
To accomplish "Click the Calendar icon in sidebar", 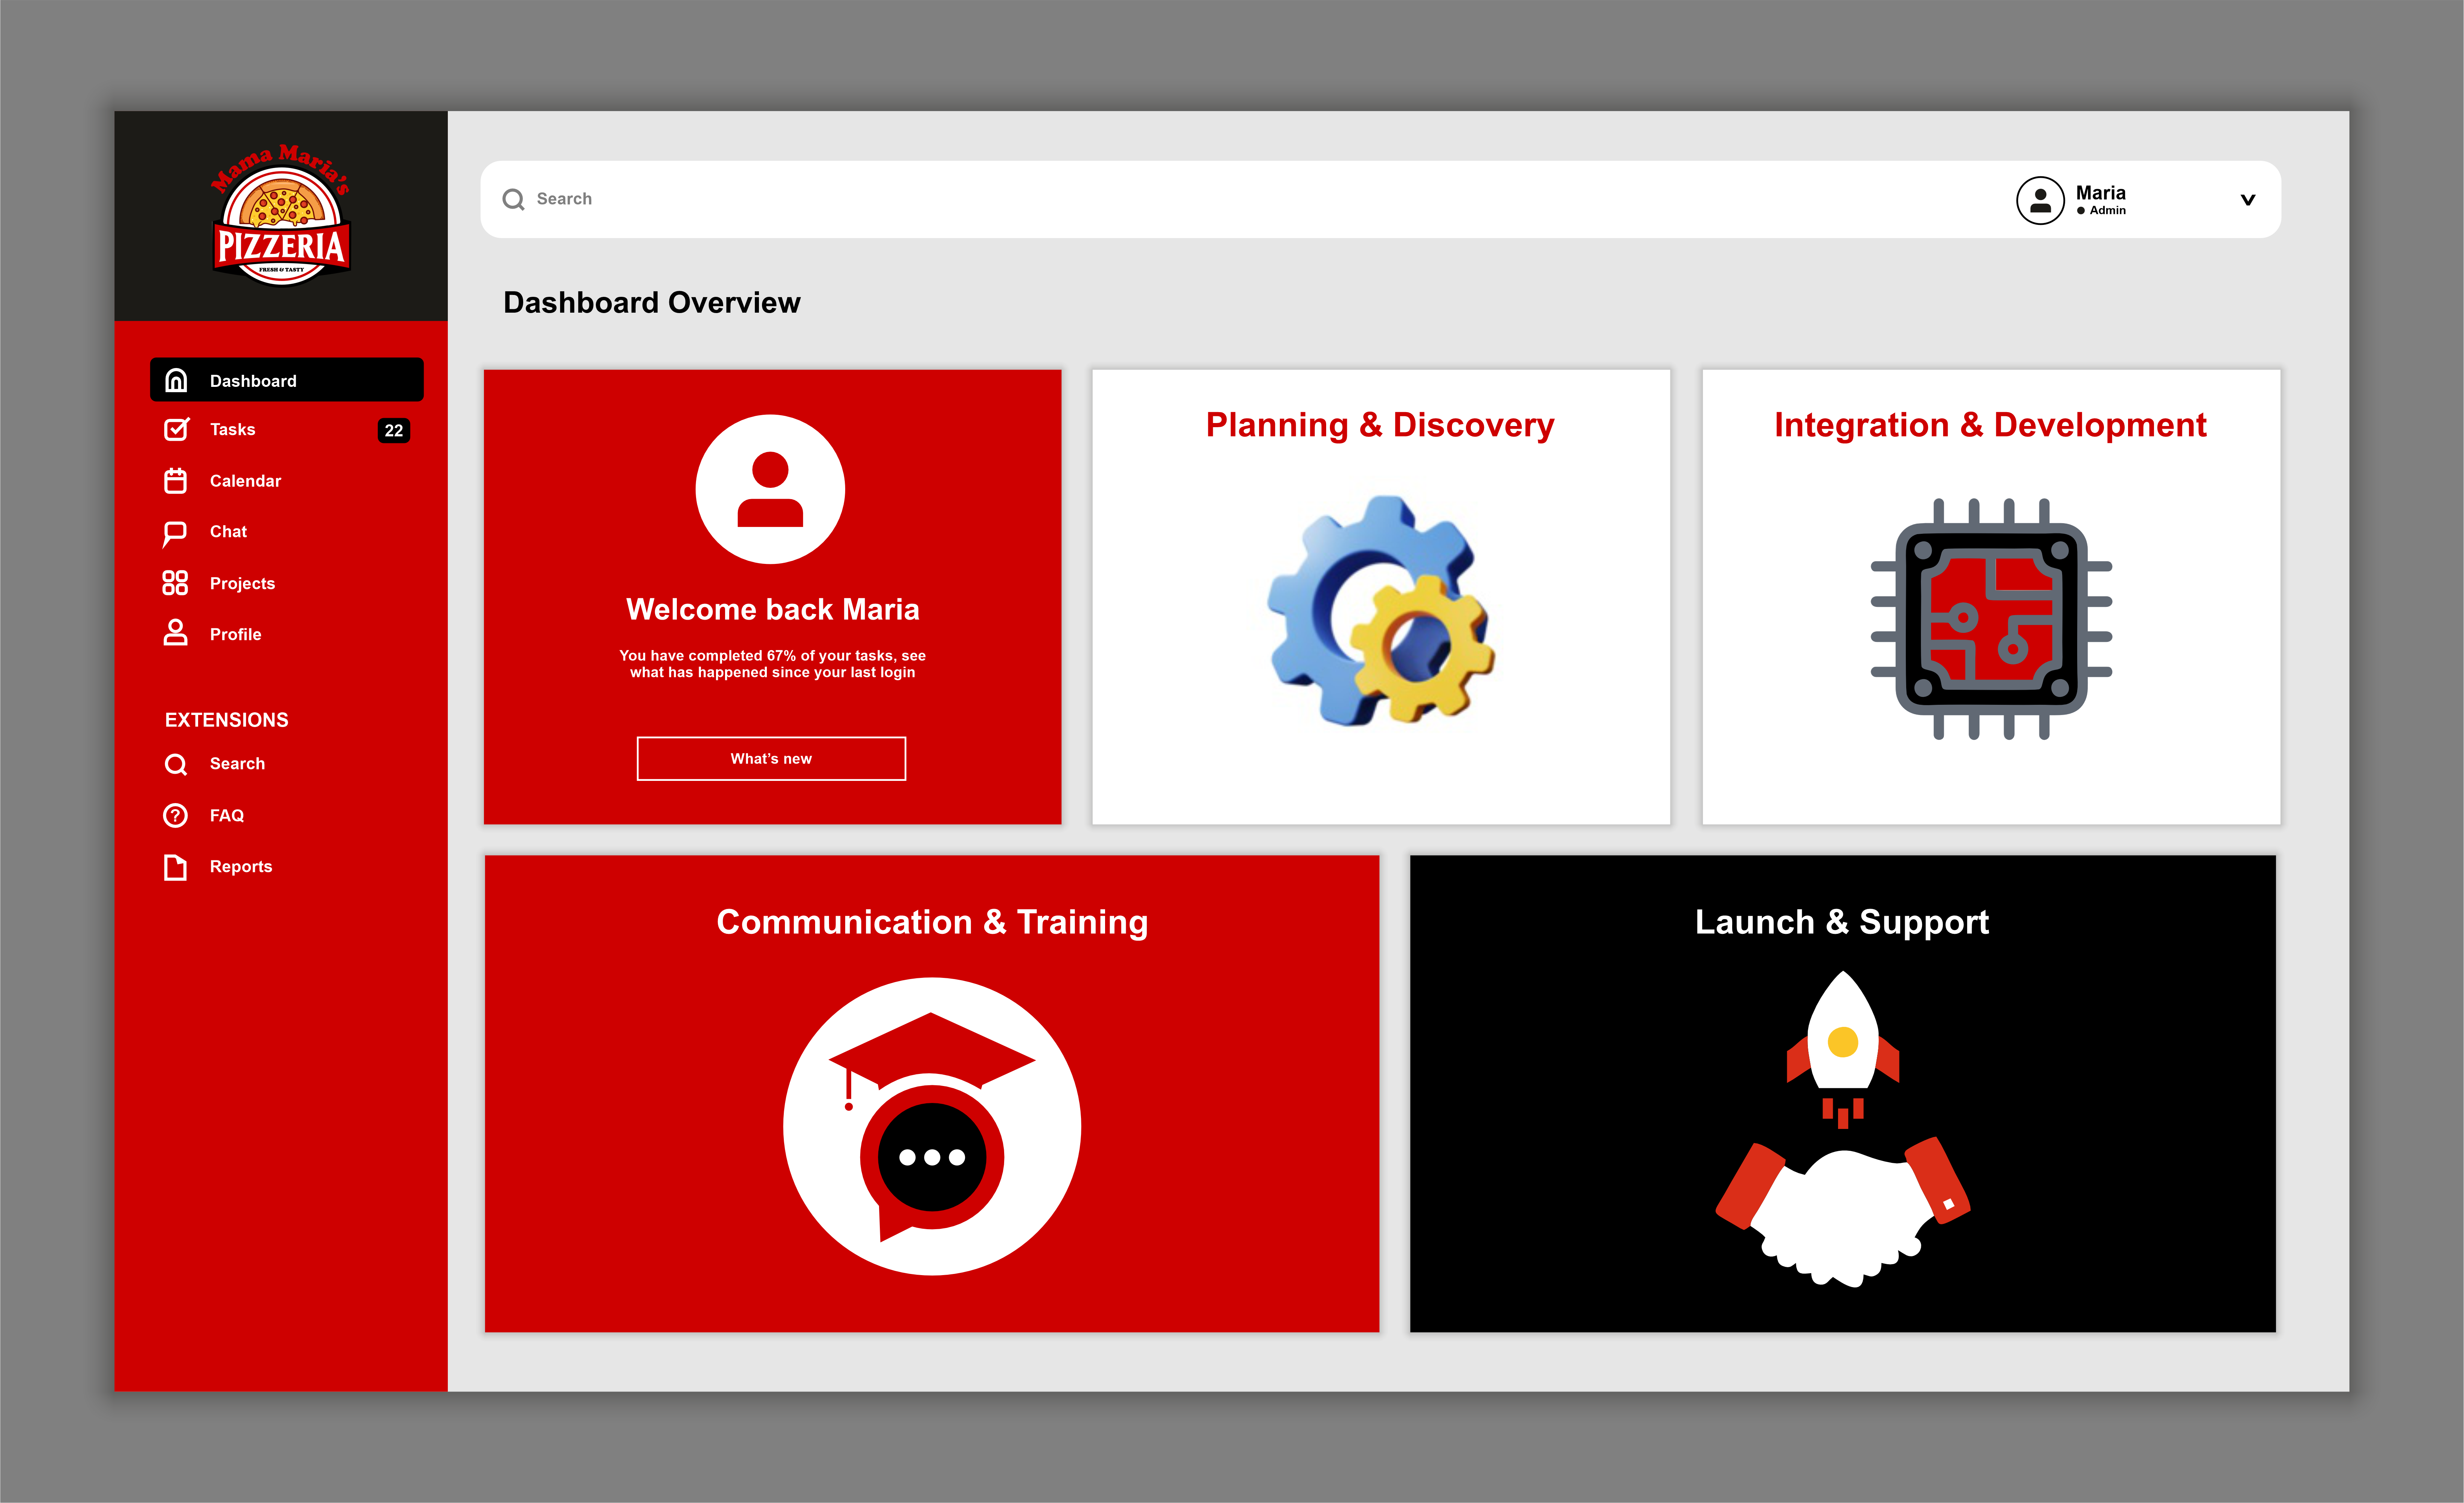I will pyautogui.click(x=175, y=481).
